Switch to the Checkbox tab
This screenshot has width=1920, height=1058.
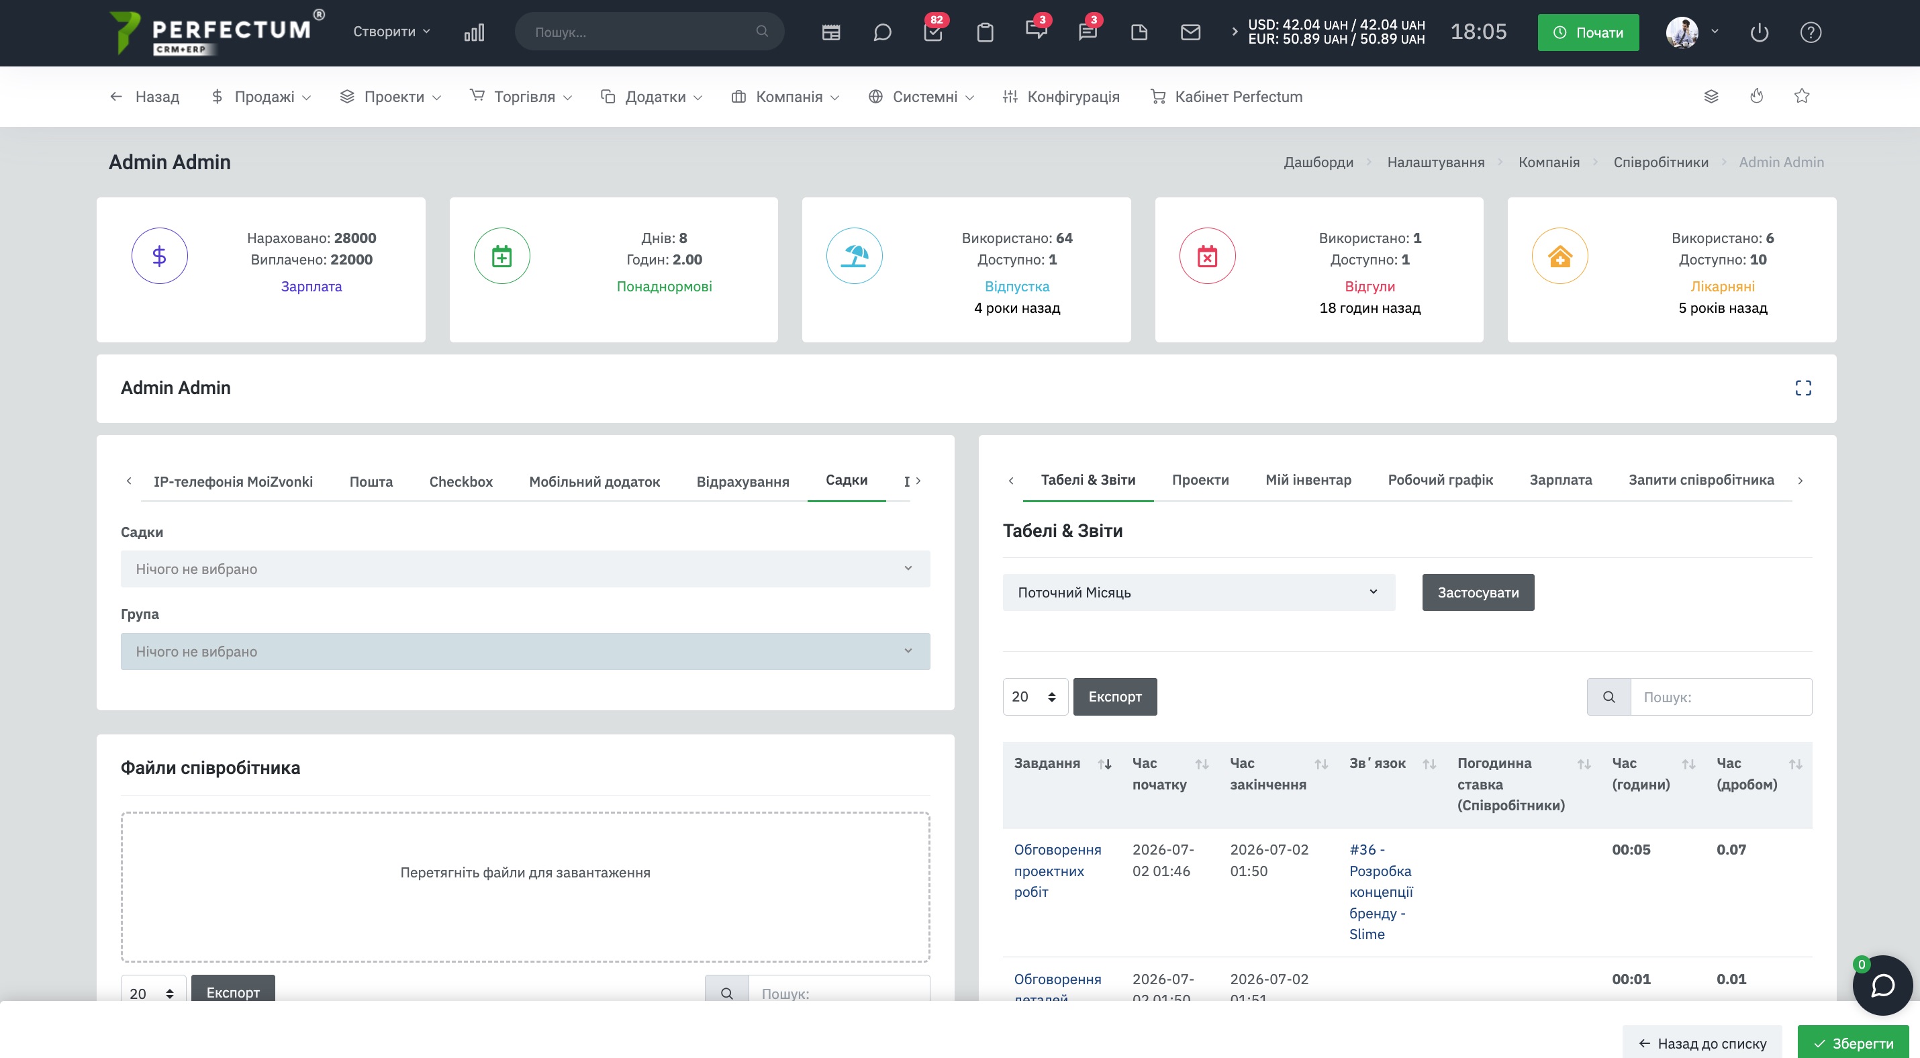point(461,481)
